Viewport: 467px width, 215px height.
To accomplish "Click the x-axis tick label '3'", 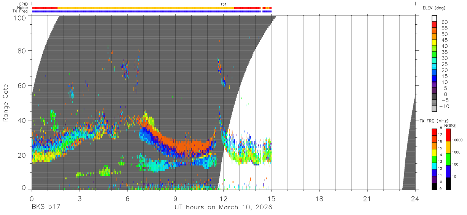I will pos(79,198).
